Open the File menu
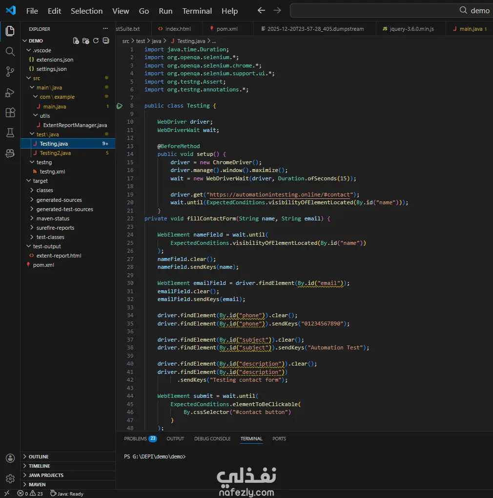 pyautogui.click(x=32, y=11)
